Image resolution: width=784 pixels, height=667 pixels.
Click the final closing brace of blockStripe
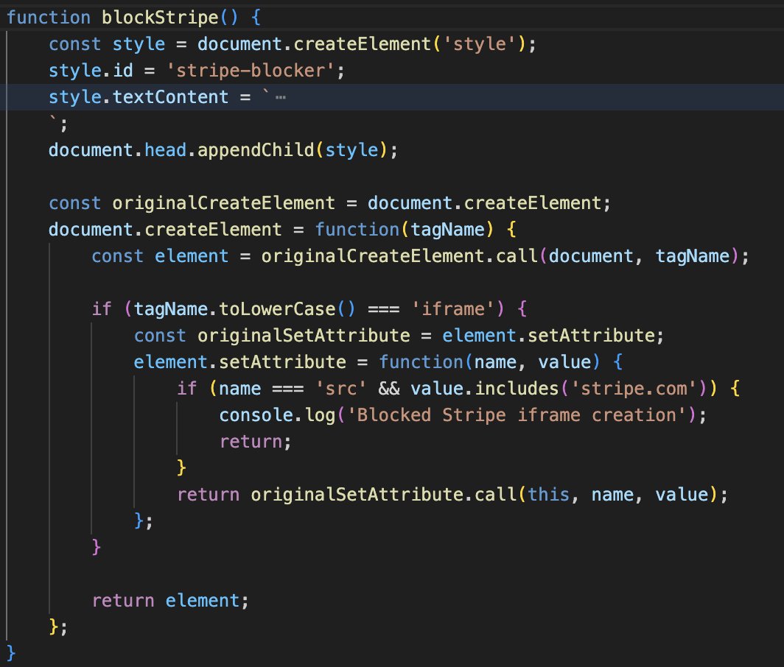[x=11, y=653]
